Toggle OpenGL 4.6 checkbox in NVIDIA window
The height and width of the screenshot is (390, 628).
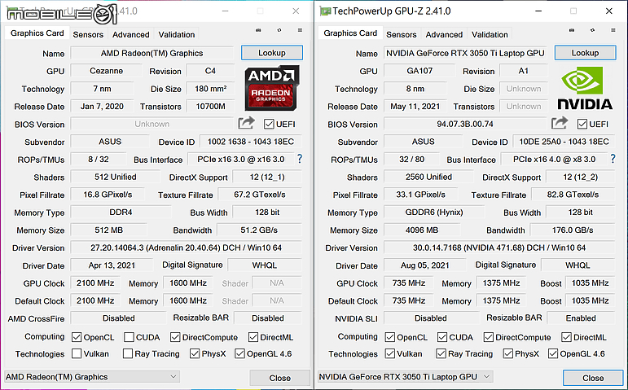pos(553,353)
